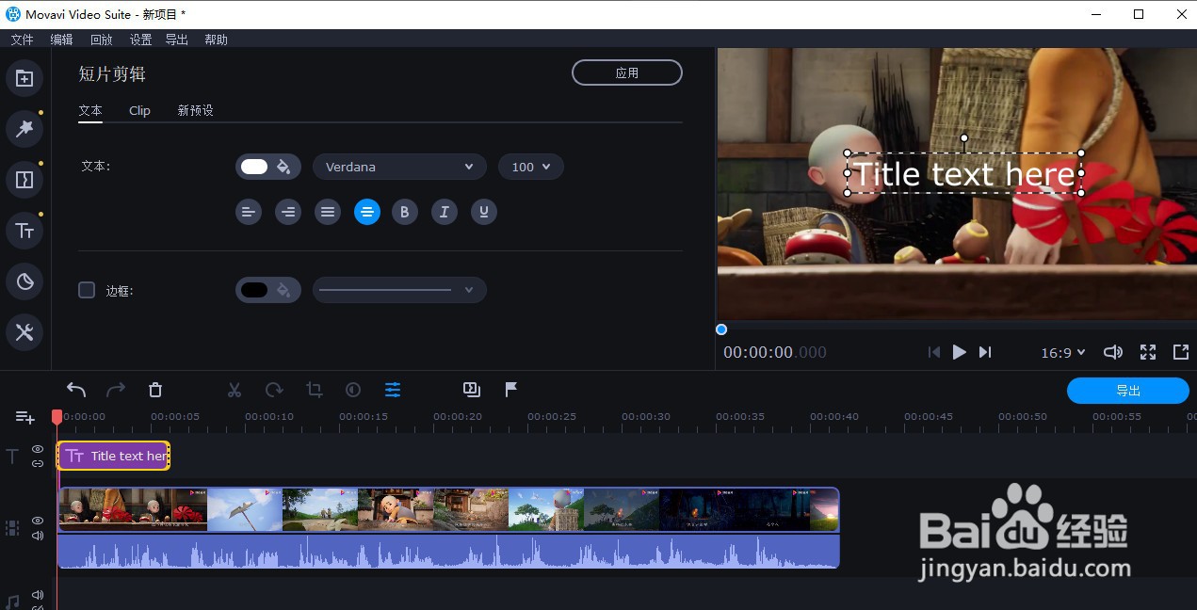
Task: Open the border line style dropdown
Action: point(399,290)
